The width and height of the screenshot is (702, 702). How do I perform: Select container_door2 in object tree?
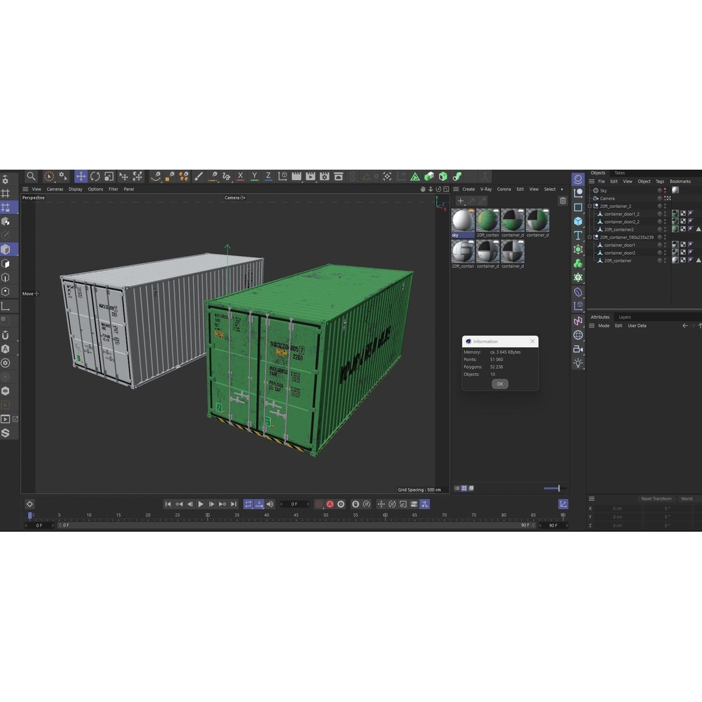(x=619, y=253)
